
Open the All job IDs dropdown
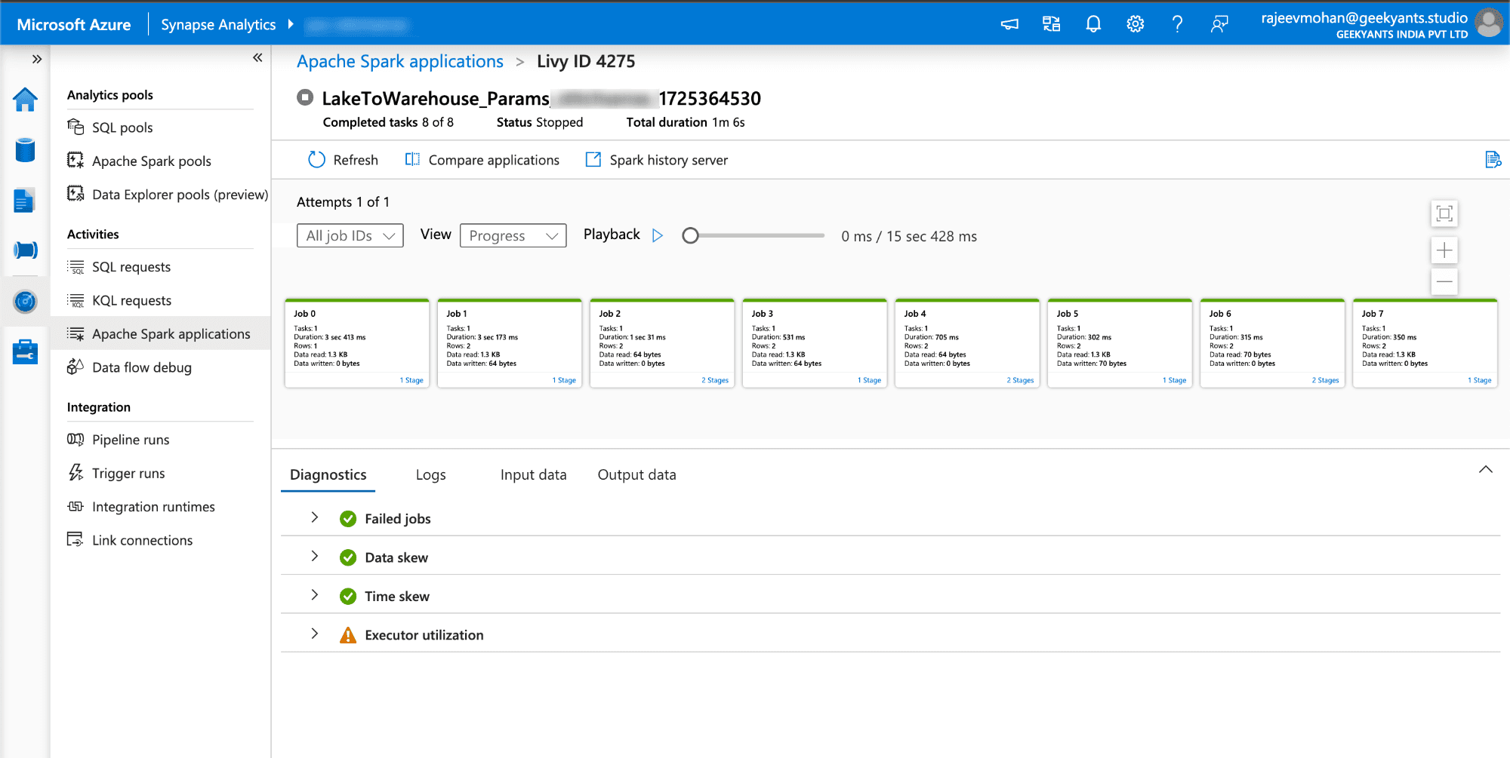tap(350, 235)
